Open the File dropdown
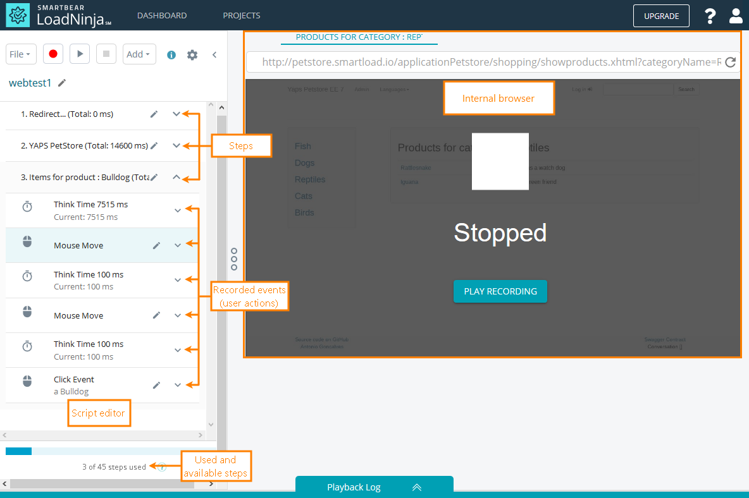Viewport: 749px width, 498px height. pyautogui.click(x=22, y=54)
